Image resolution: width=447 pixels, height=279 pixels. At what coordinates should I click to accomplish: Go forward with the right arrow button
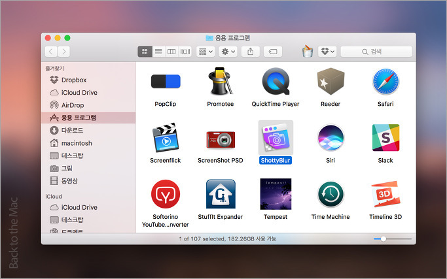pos(64,52)
